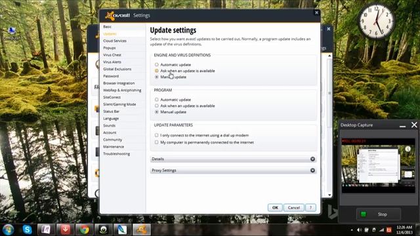Screen dimensions: 420x236
Task: Open Skype from the taskbar
Action: (28, 229)
